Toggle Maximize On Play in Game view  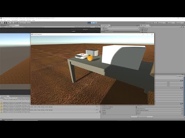(79, 27)
